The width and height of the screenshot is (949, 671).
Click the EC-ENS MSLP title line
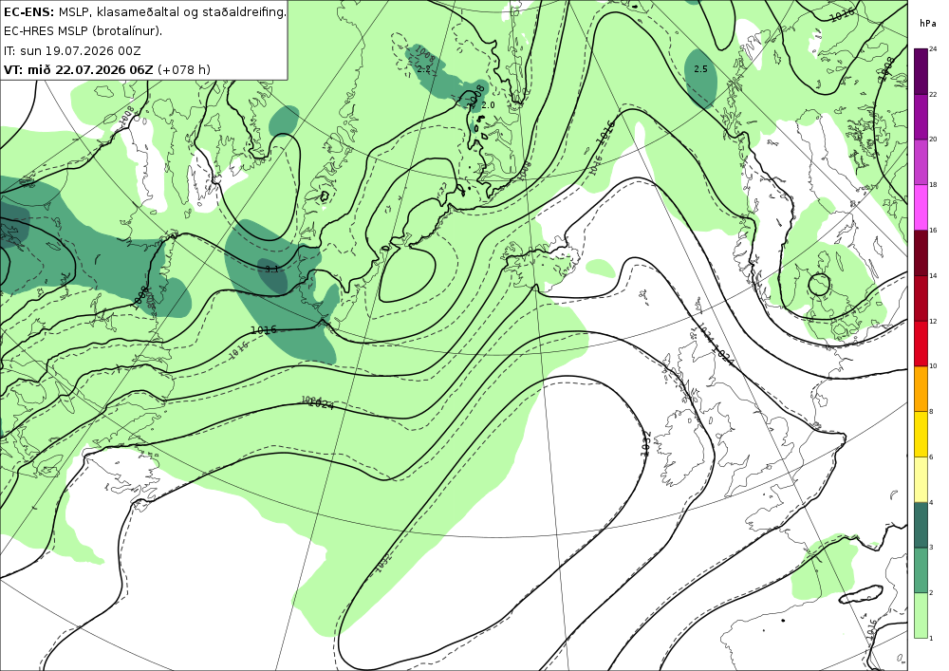coord(144,11)
